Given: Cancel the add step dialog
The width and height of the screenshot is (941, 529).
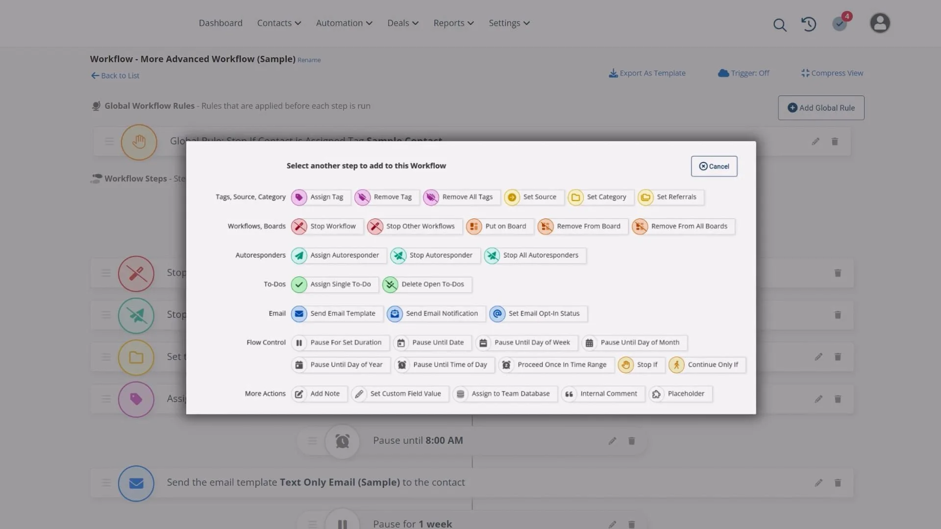Looking at the screenshot, I should point(714,167).
